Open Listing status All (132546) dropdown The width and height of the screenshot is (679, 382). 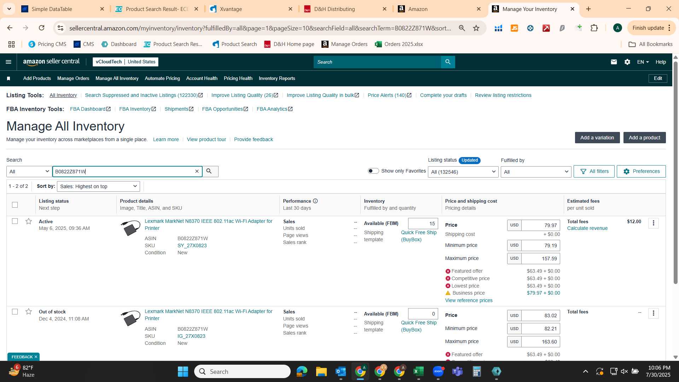point(463,172)
